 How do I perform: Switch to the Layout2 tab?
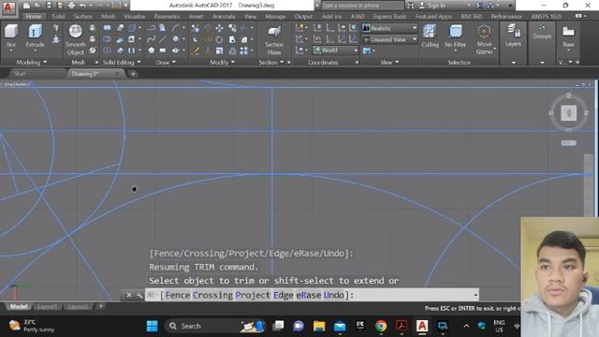[x=78, y=306]
